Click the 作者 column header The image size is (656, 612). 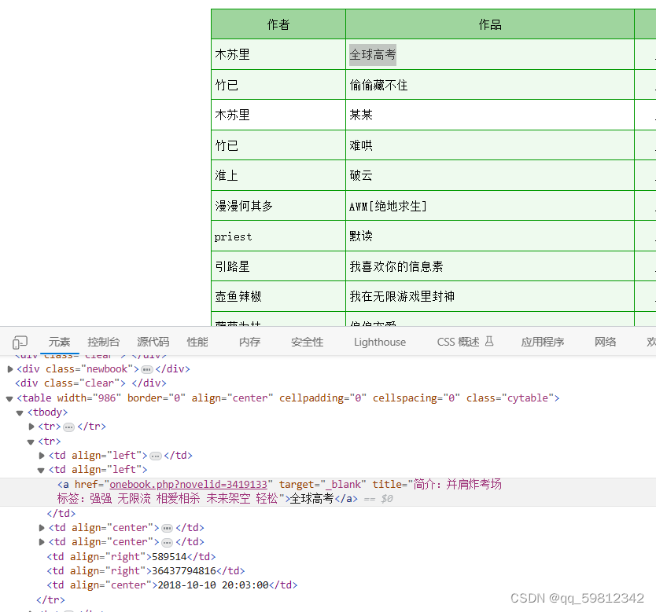click(x=278, y=24)
